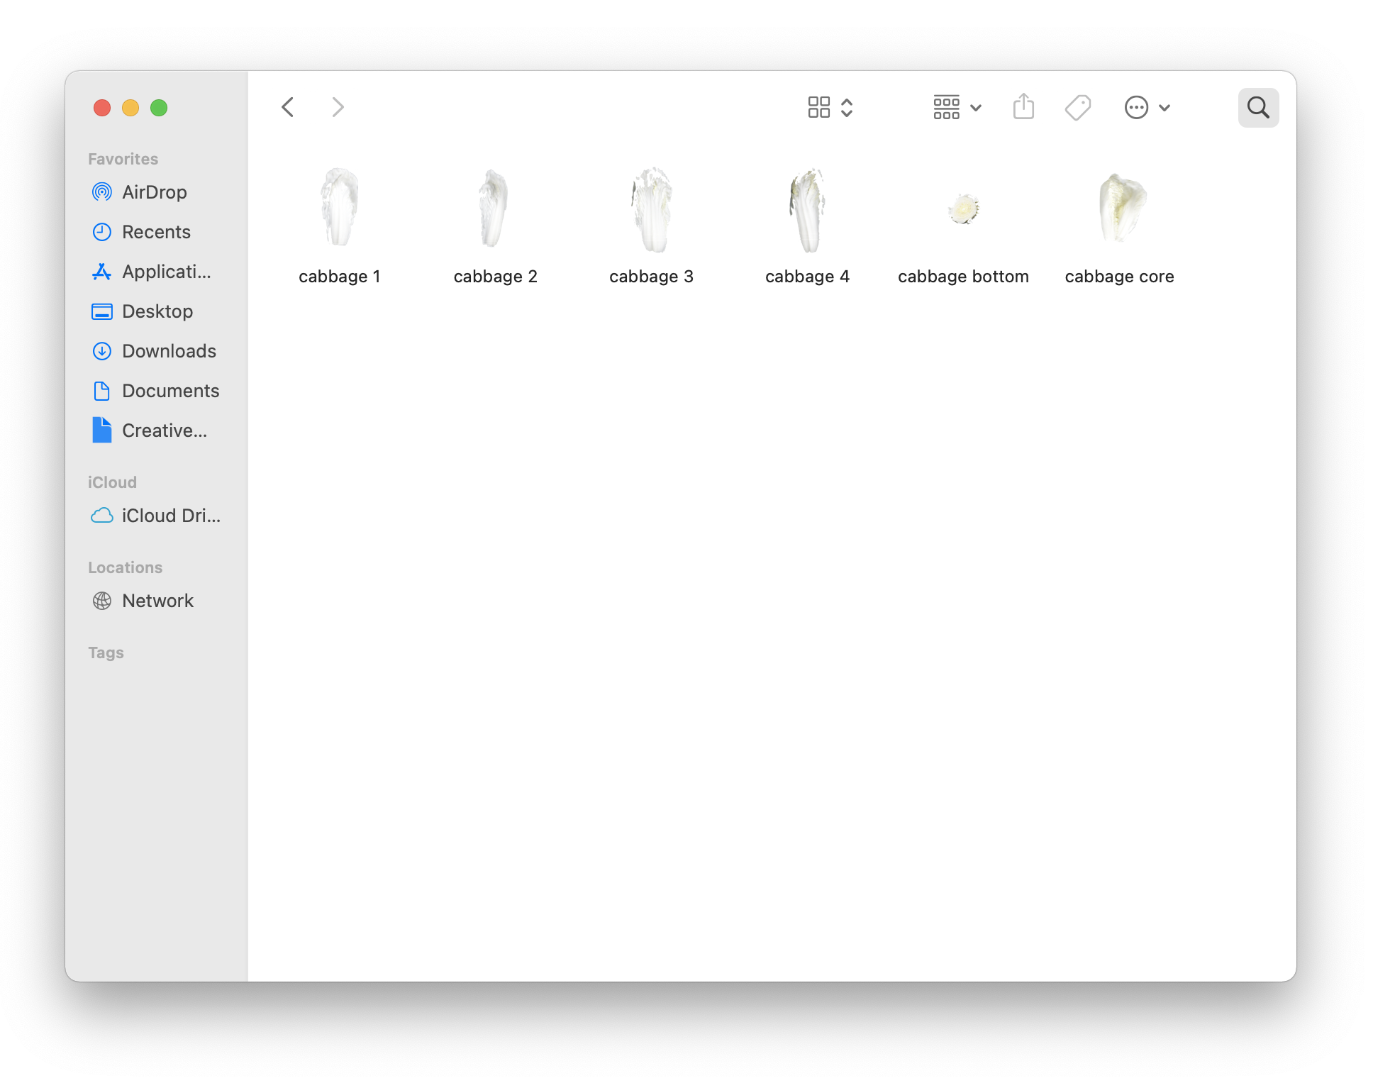This screenshot has height=1088, width=1373.
Task: Click the Tags icon in toolbar
Action: click(1078, 107)
